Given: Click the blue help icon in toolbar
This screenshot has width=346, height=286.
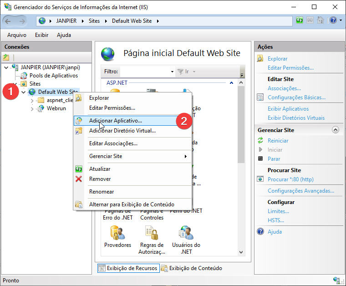Looking at the screenshot, I should click(333, 20).
